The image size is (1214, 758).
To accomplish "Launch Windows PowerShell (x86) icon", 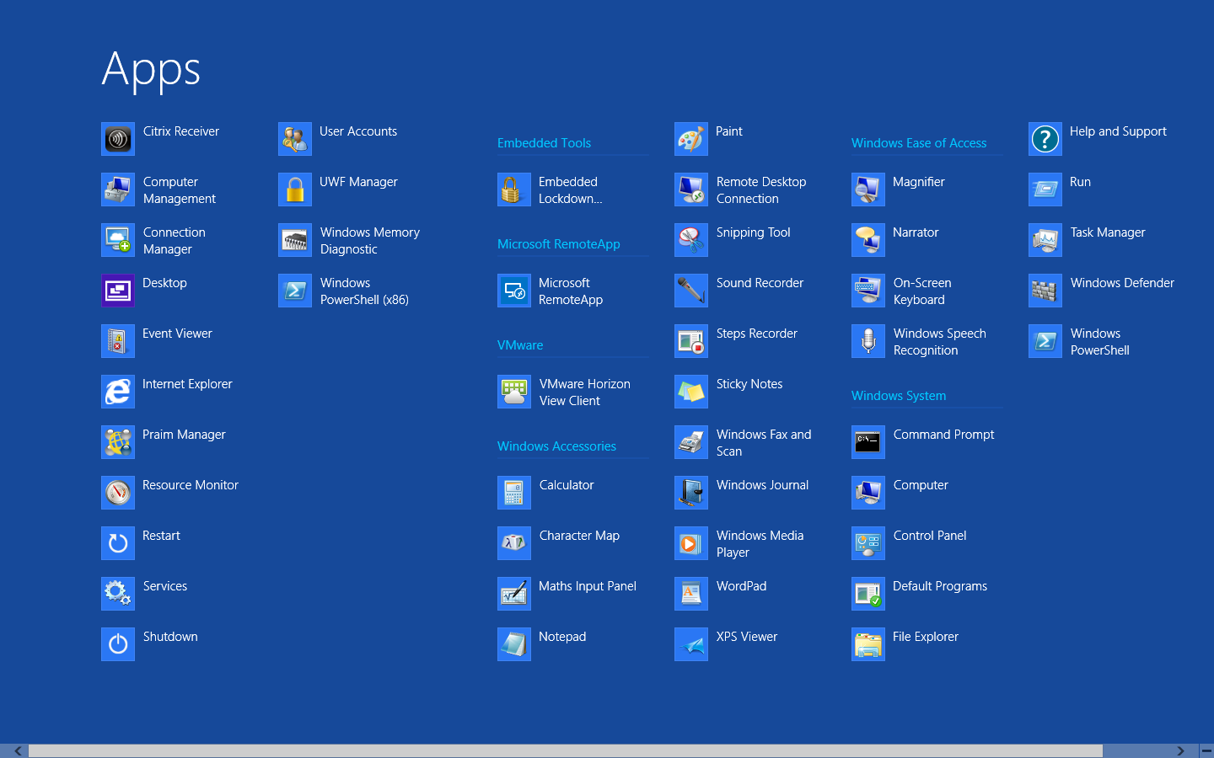I will [x=295, y=291].
